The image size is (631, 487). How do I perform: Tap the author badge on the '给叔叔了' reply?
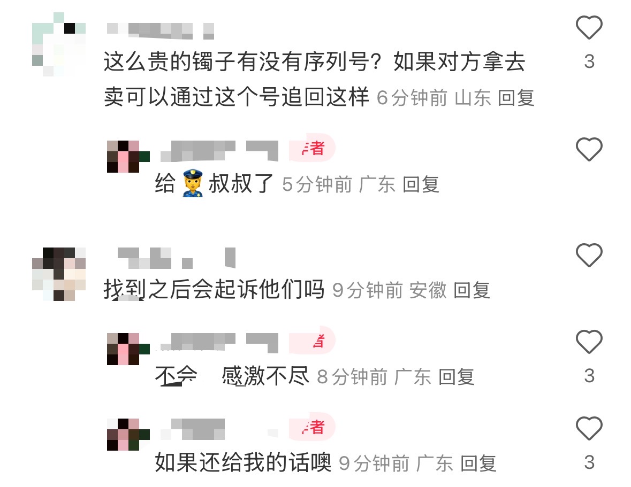[312, 148]
